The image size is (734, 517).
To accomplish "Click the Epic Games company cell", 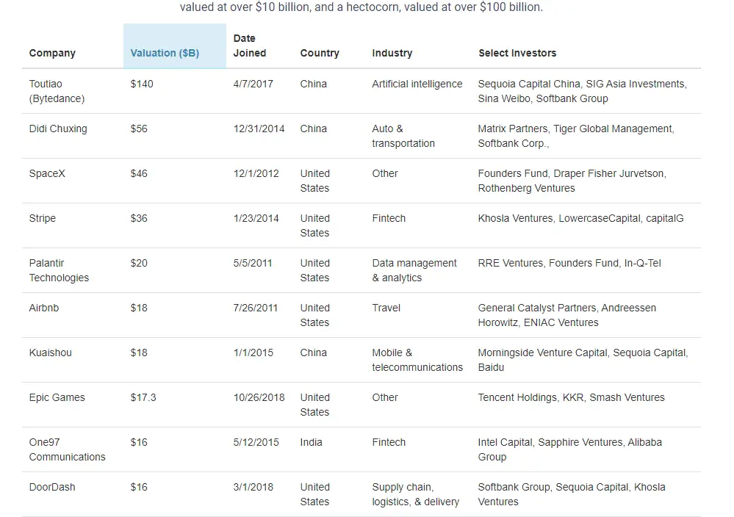I will (57, 398).
